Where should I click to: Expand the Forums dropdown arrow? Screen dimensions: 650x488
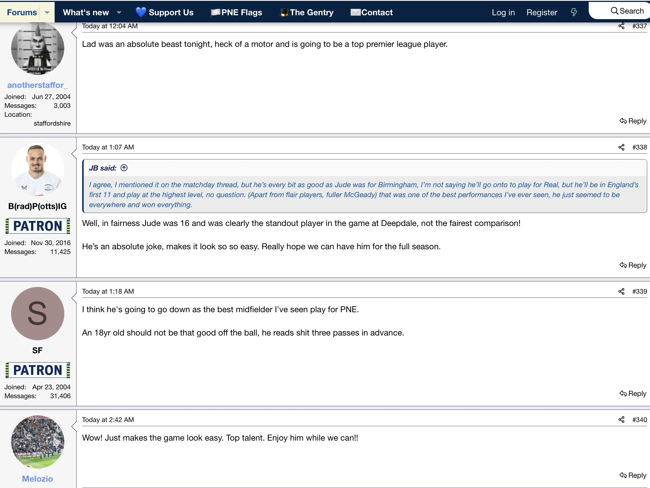pos(47,13)
